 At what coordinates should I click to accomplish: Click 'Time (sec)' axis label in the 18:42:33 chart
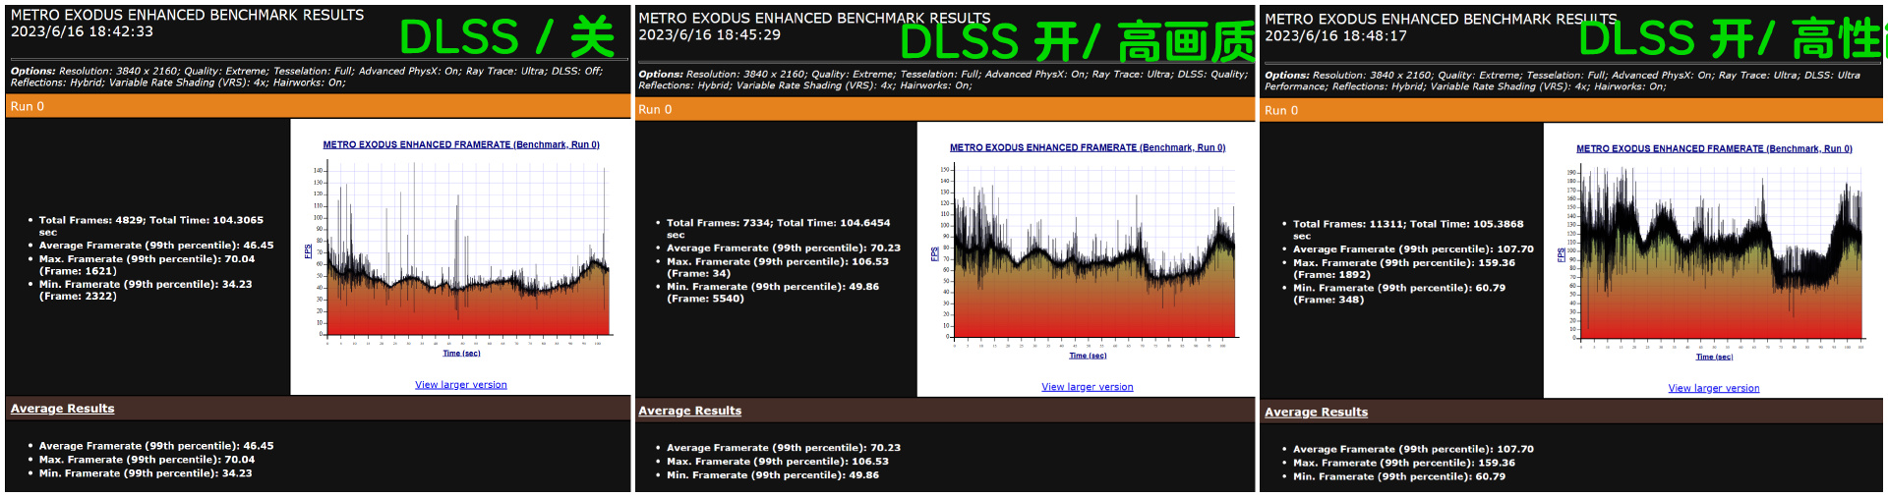click(461, 354)
